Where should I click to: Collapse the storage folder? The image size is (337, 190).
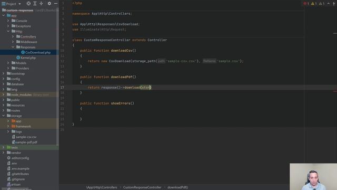[4, 116]
